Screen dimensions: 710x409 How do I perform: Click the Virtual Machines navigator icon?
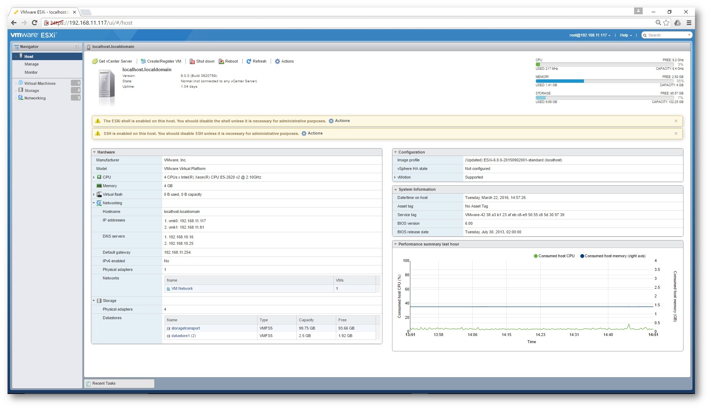coord(20,83)
